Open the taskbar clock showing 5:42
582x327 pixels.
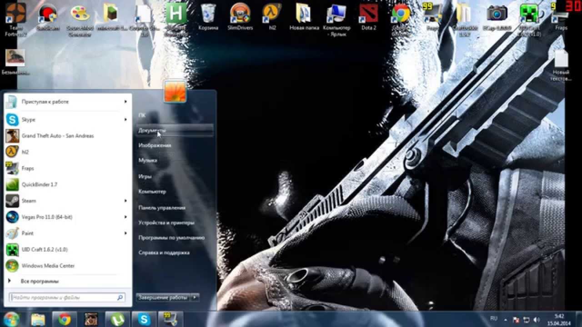point(560,319)
